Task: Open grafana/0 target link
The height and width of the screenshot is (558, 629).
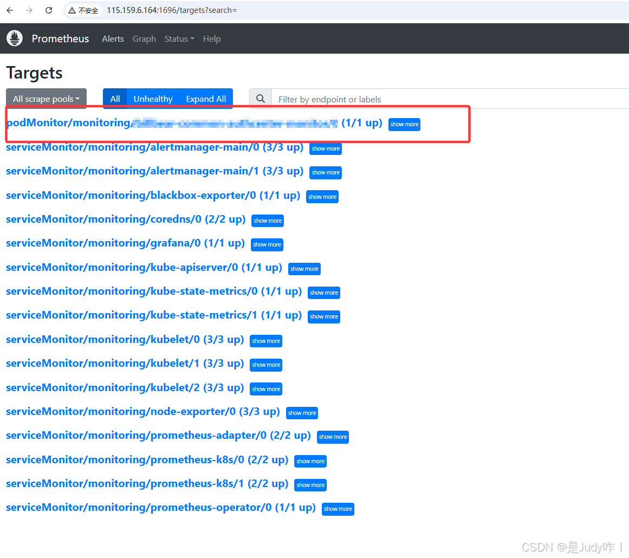Action: [125, 243]
